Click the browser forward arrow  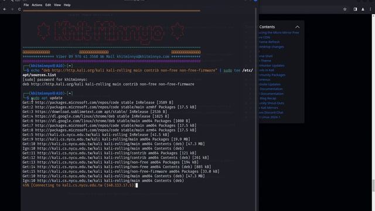click(x=12, y=9)
